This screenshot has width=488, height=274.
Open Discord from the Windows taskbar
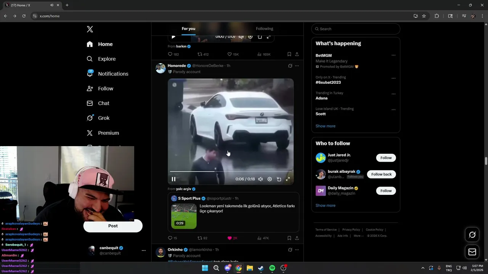[x=228, y=268]
